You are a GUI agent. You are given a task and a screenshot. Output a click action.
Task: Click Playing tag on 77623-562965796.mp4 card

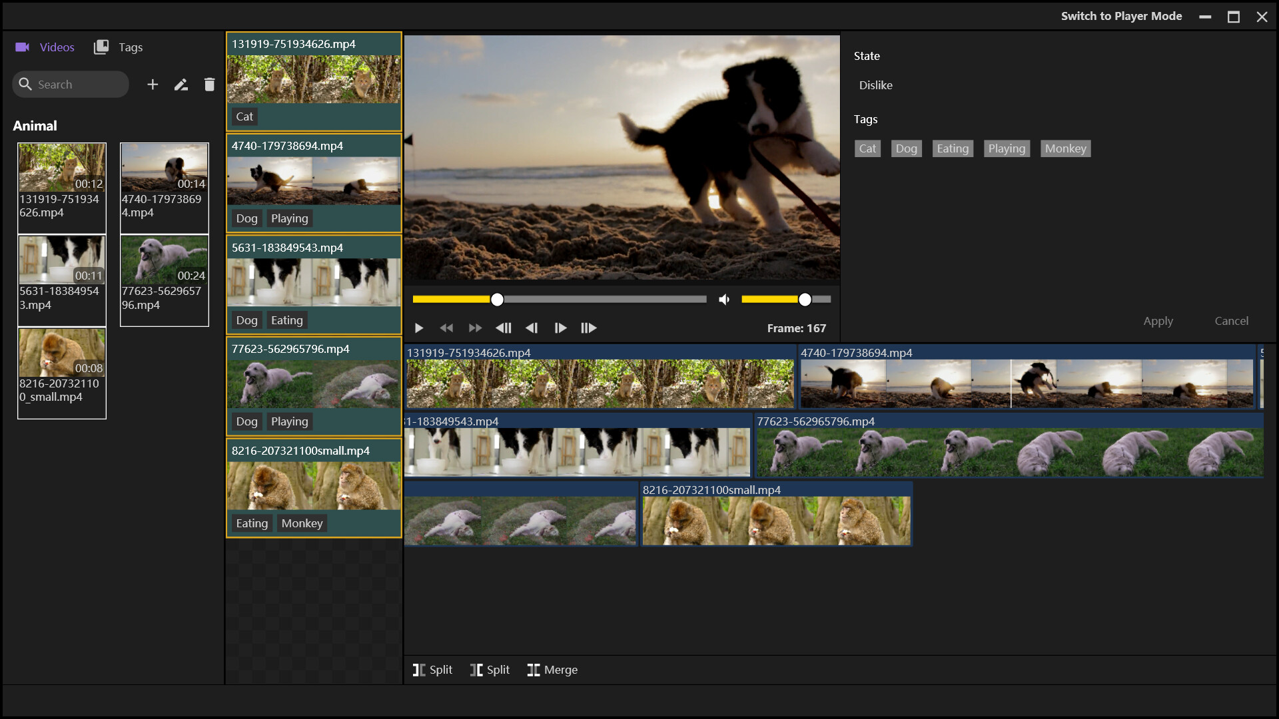[289, 421]
